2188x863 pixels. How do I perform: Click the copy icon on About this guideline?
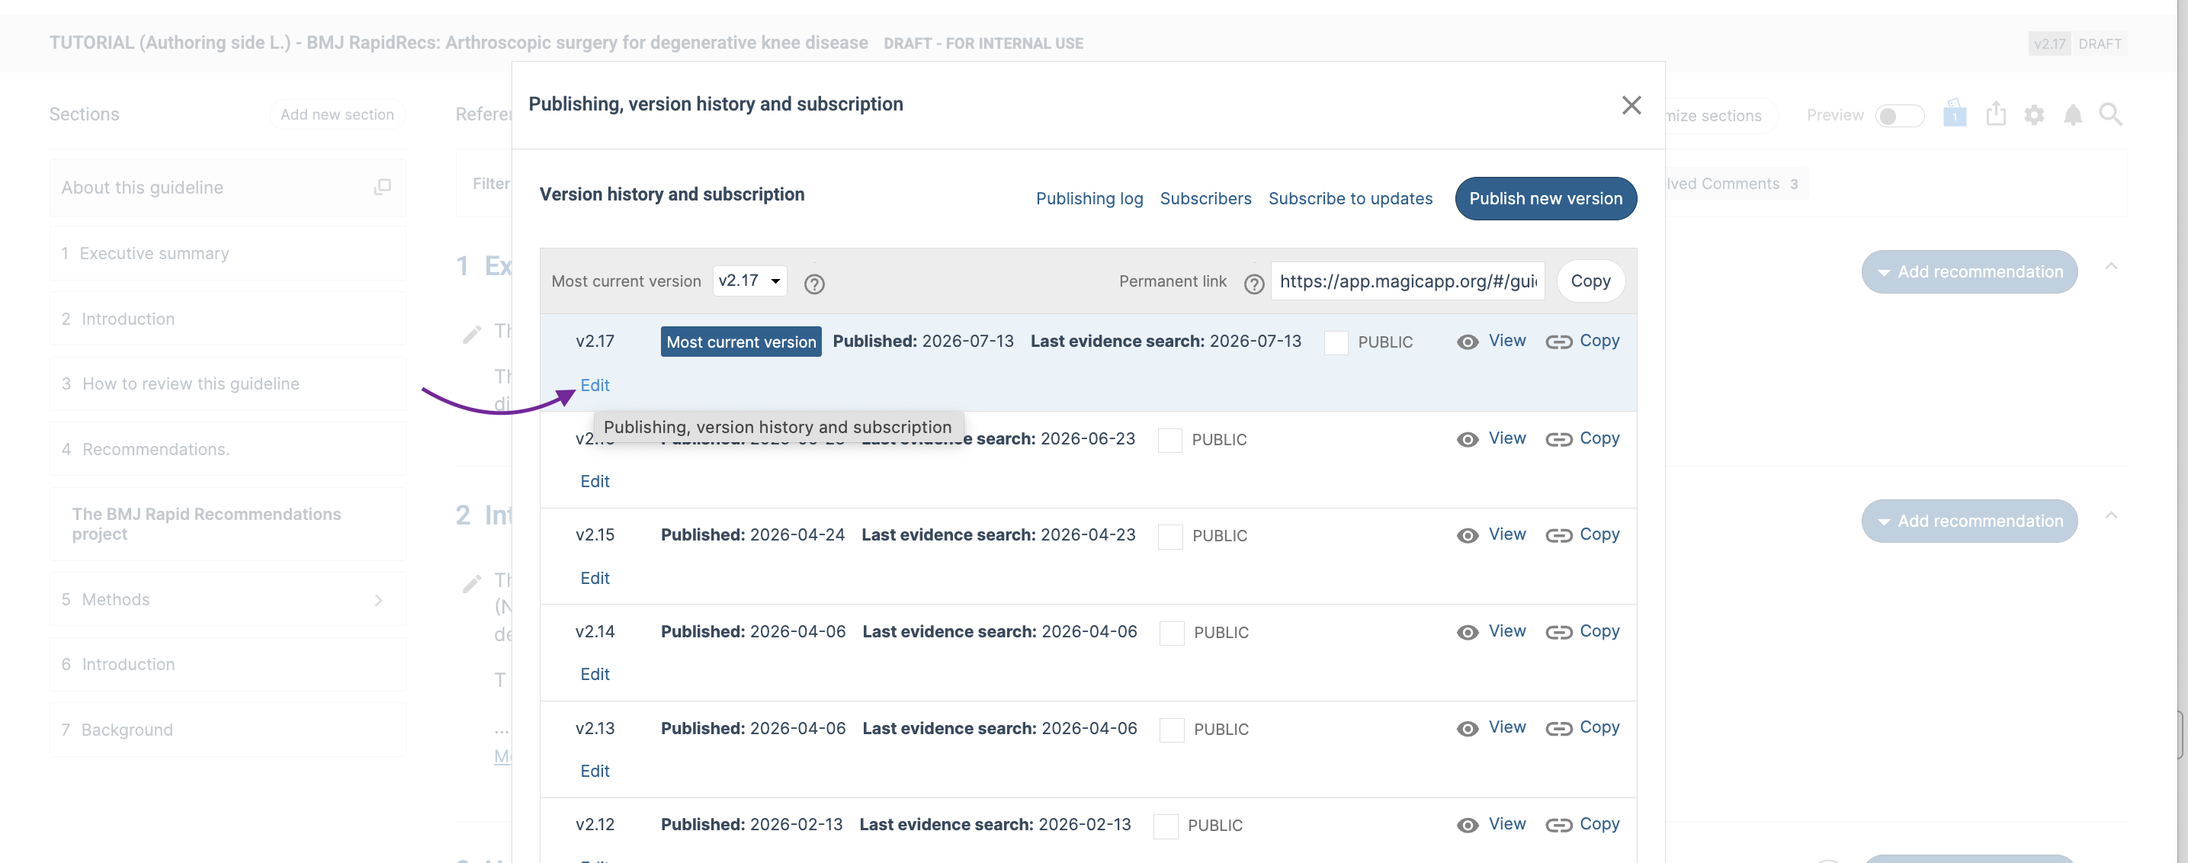[x=382, y=187]
